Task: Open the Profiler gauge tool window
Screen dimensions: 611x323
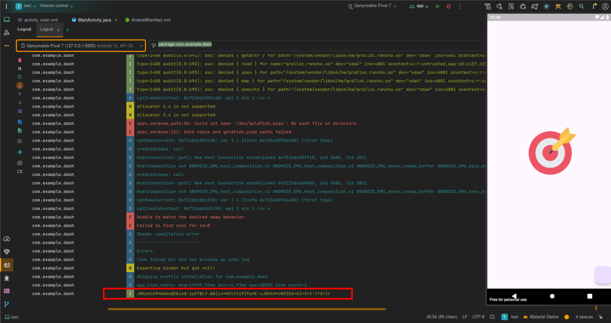Action: (x=7, y=239)
